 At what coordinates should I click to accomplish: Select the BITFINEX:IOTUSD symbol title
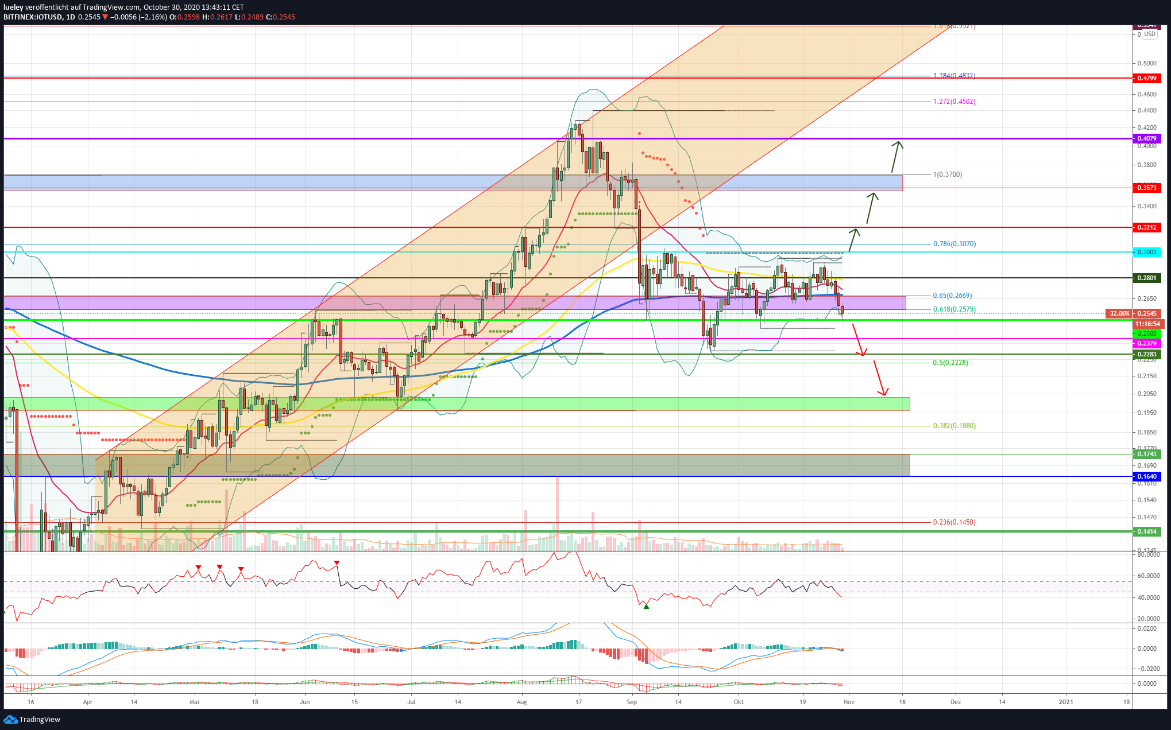[x=33, y=17]
